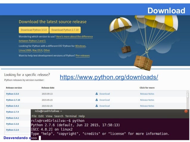
Task: Click the Download link for Python 2.7.10
Action: coord(105,100)
